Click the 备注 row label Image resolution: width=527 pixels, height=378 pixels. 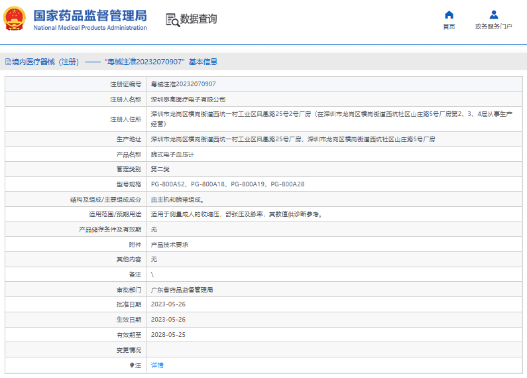click(x=135, y=275)
